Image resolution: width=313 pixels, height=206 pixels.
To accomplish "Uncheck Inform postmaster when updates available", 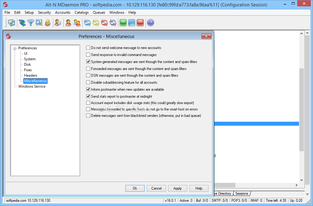I will point(88,89).
